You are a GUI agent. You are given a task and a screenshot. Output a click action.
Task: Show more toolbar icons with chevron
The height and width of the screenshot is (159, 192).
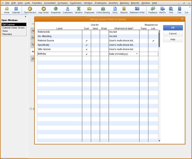click(190, 7)
